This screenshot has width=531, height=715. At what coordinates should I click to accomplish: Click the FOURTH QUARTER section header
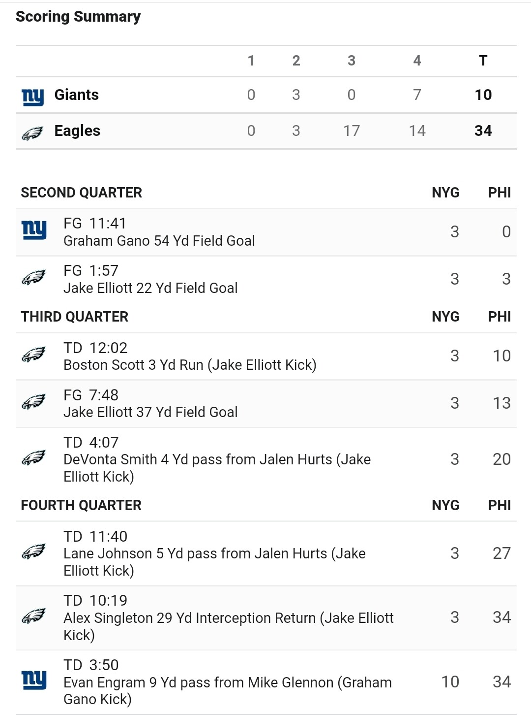pos(81,505)
